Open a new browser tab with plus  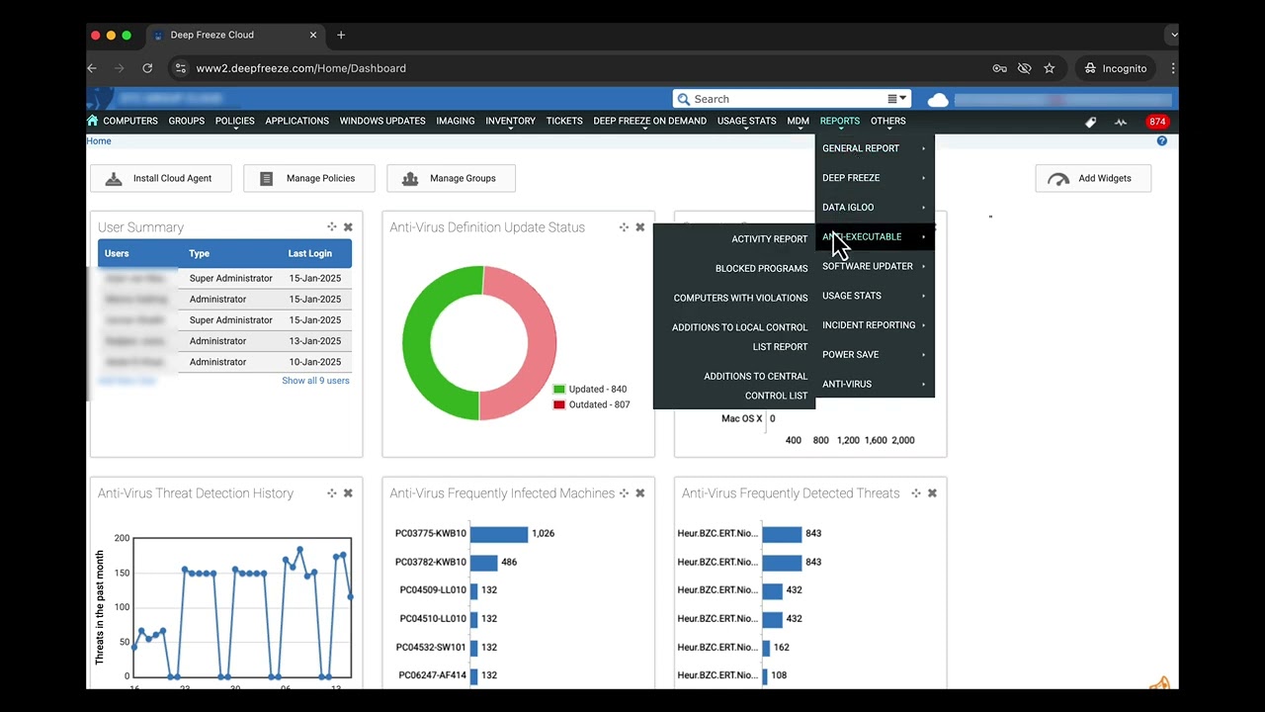(341, 35)
